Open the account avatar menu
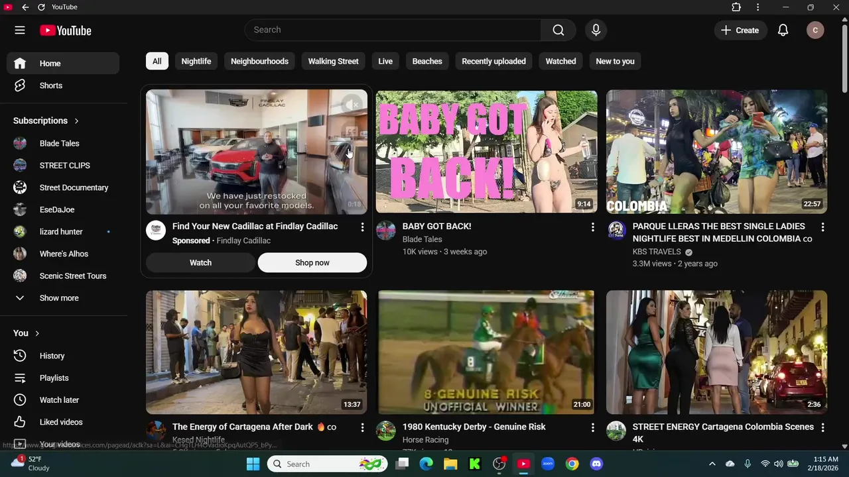This screenshot has height=477, width=849. click(815, 30)
